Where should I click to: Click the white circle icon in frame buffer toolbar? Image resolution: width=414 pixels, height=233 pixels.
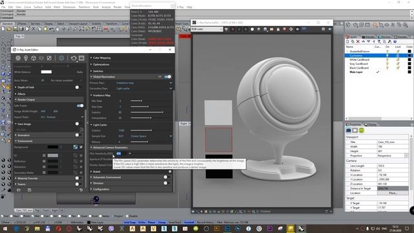point(252,29)
